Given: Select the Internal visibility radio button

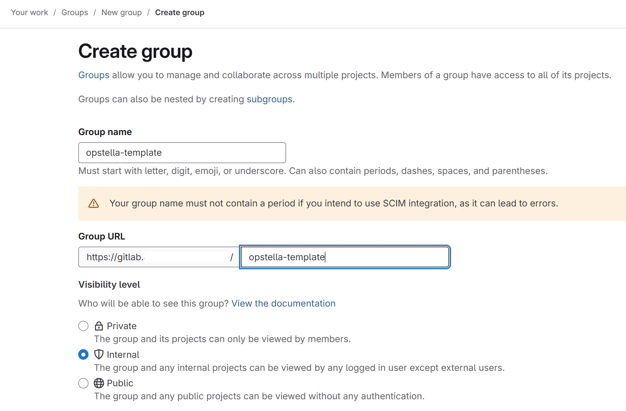Looking at the screenshot, I should (x=83, y=354).
